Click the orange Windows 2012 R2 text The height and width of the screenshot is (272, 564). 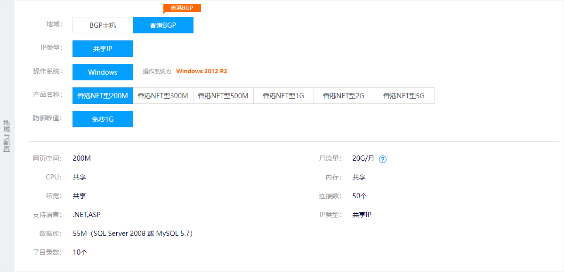coord(202,71)
